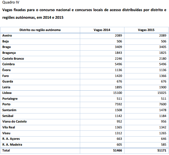Select the R. A. Açores 2014 value 663
The image size is (169, 155).
point(119,139)
